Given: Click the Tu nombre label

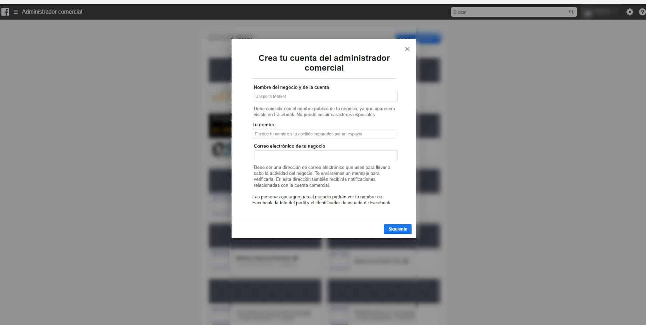Looking at the screenshot, I should (x=264, y=125).
